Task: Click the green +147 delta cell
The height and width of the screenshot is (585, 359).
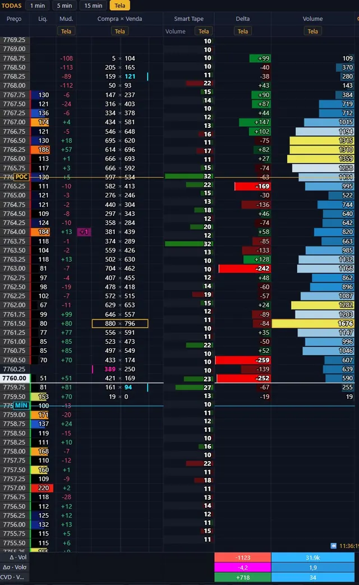Action: pyautogui.click(x=255, y=122)
